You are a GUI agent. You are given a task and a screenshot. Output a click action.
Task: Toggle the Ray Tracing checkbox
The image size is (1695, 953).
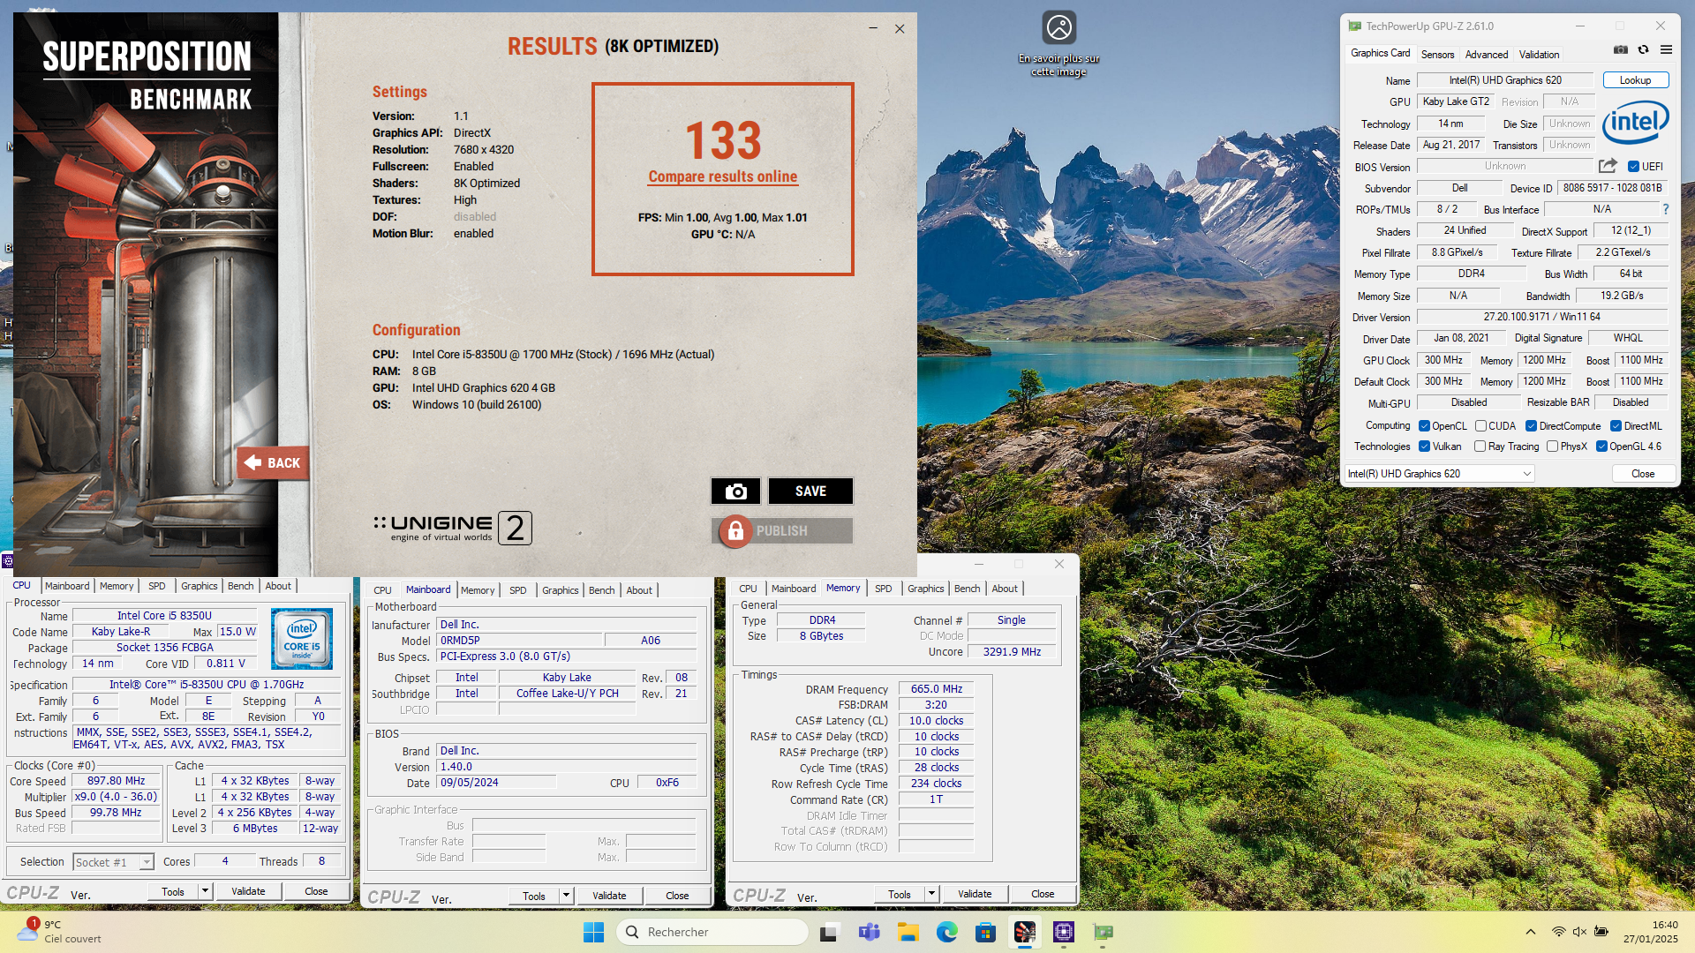coord(1480,446)
